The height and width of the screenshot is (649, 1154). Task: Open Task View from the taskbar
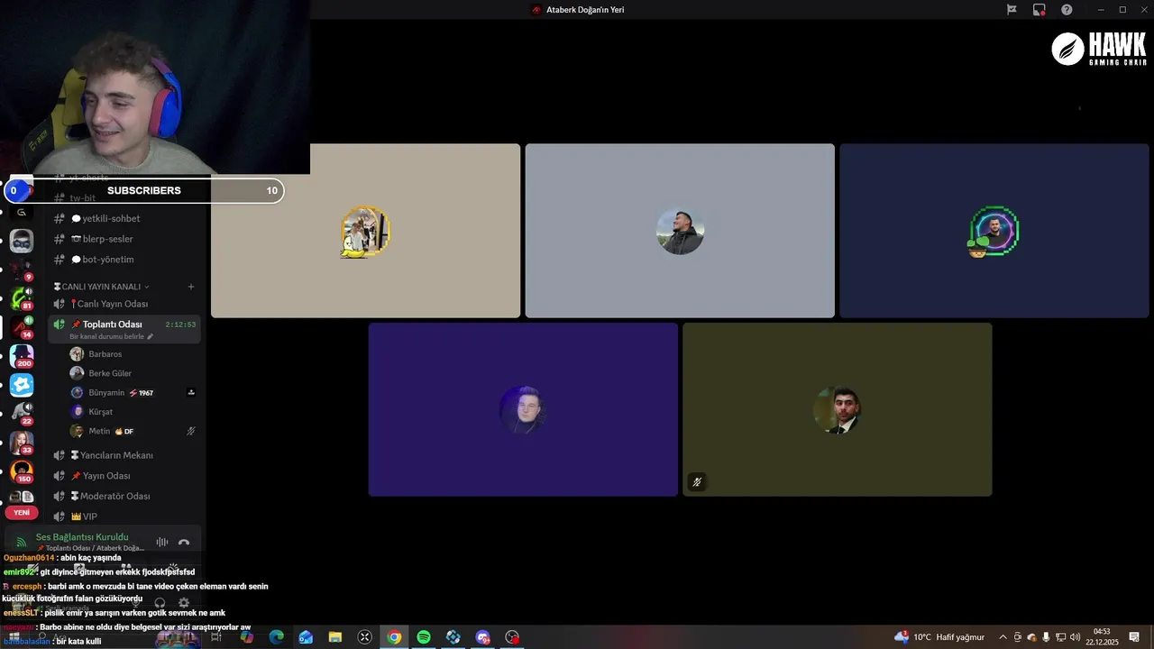pyautogui.click(x=216, y=637)
